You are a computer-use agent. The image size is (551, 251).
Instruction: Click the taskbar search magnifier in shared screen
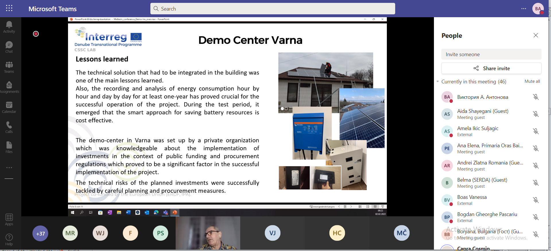coord(82,212)
